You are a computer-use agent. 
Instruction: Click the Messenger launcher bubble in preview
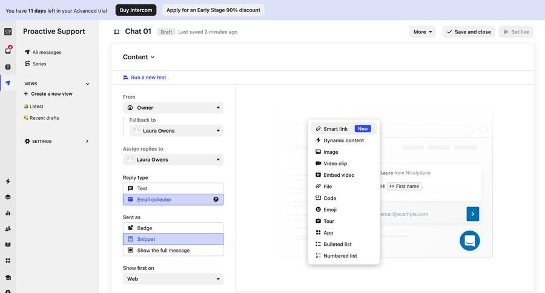[469, 240]
